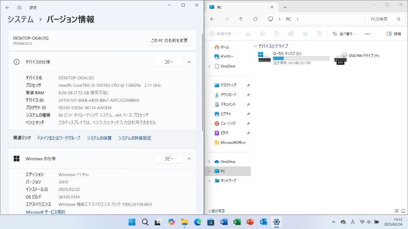Click the back arrow in Settings
The image size is (408, 229).
pos(7,7)
